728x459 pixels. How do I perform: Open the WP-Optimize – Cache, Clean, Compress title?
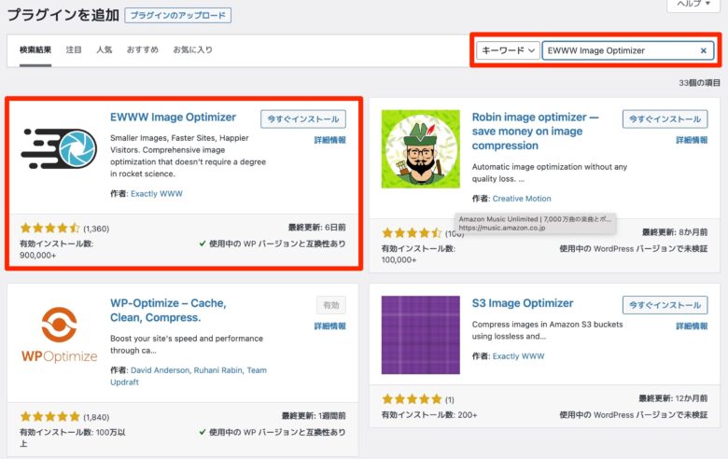click(x=168, y=311)
